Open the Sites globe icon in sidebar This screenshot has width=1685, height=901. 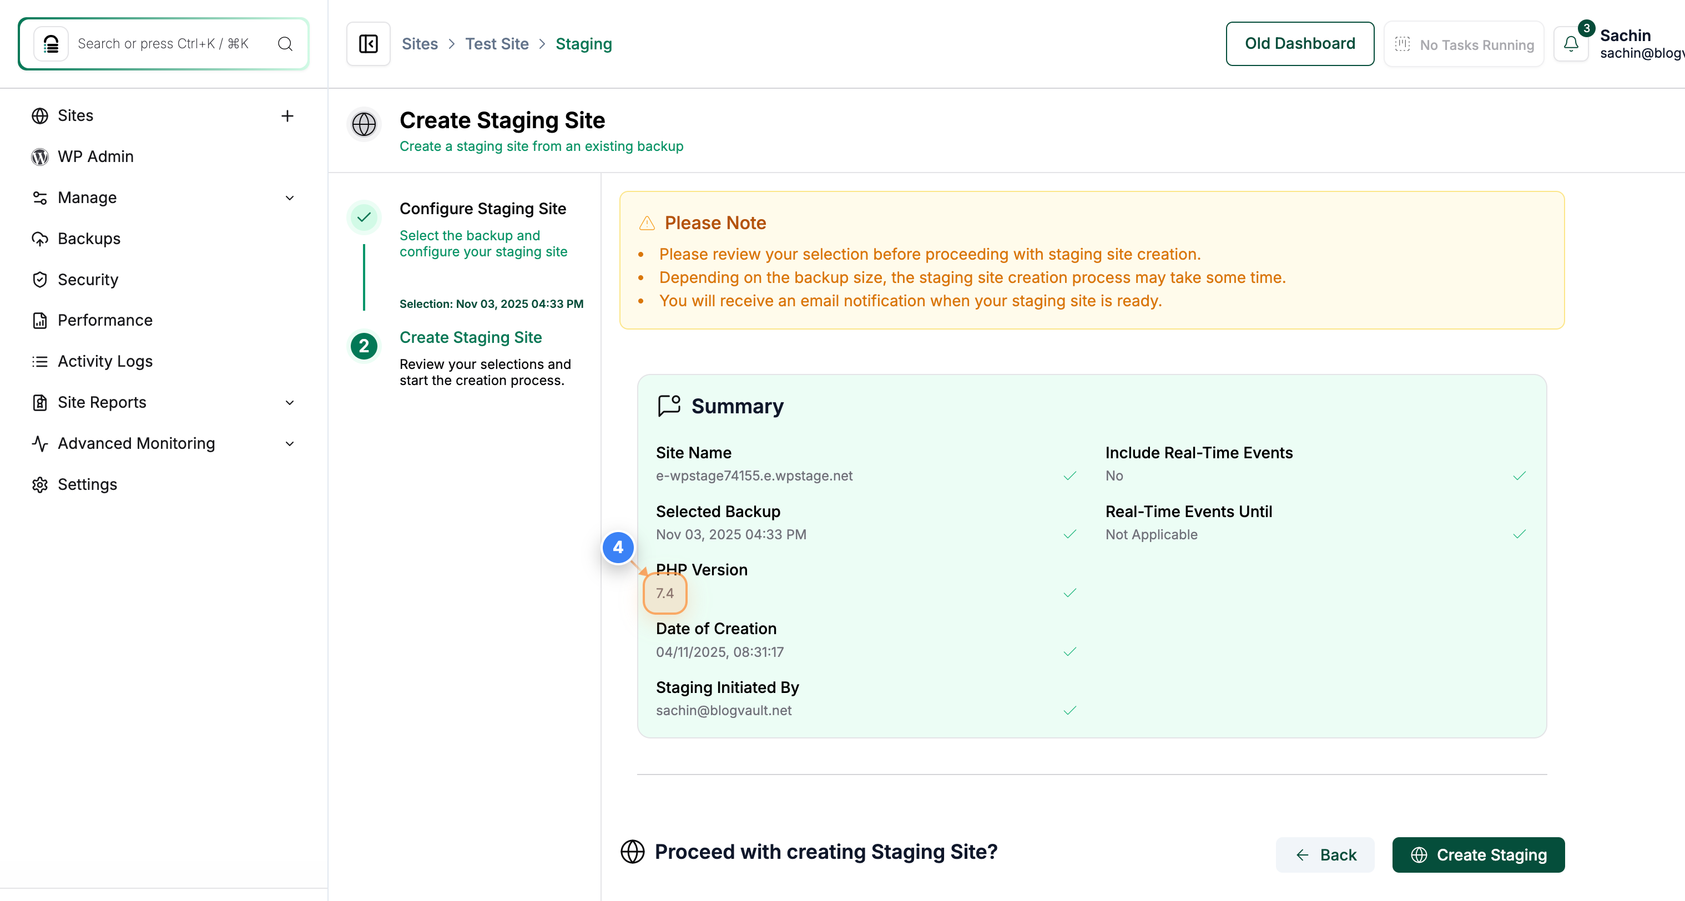point(40,115)
